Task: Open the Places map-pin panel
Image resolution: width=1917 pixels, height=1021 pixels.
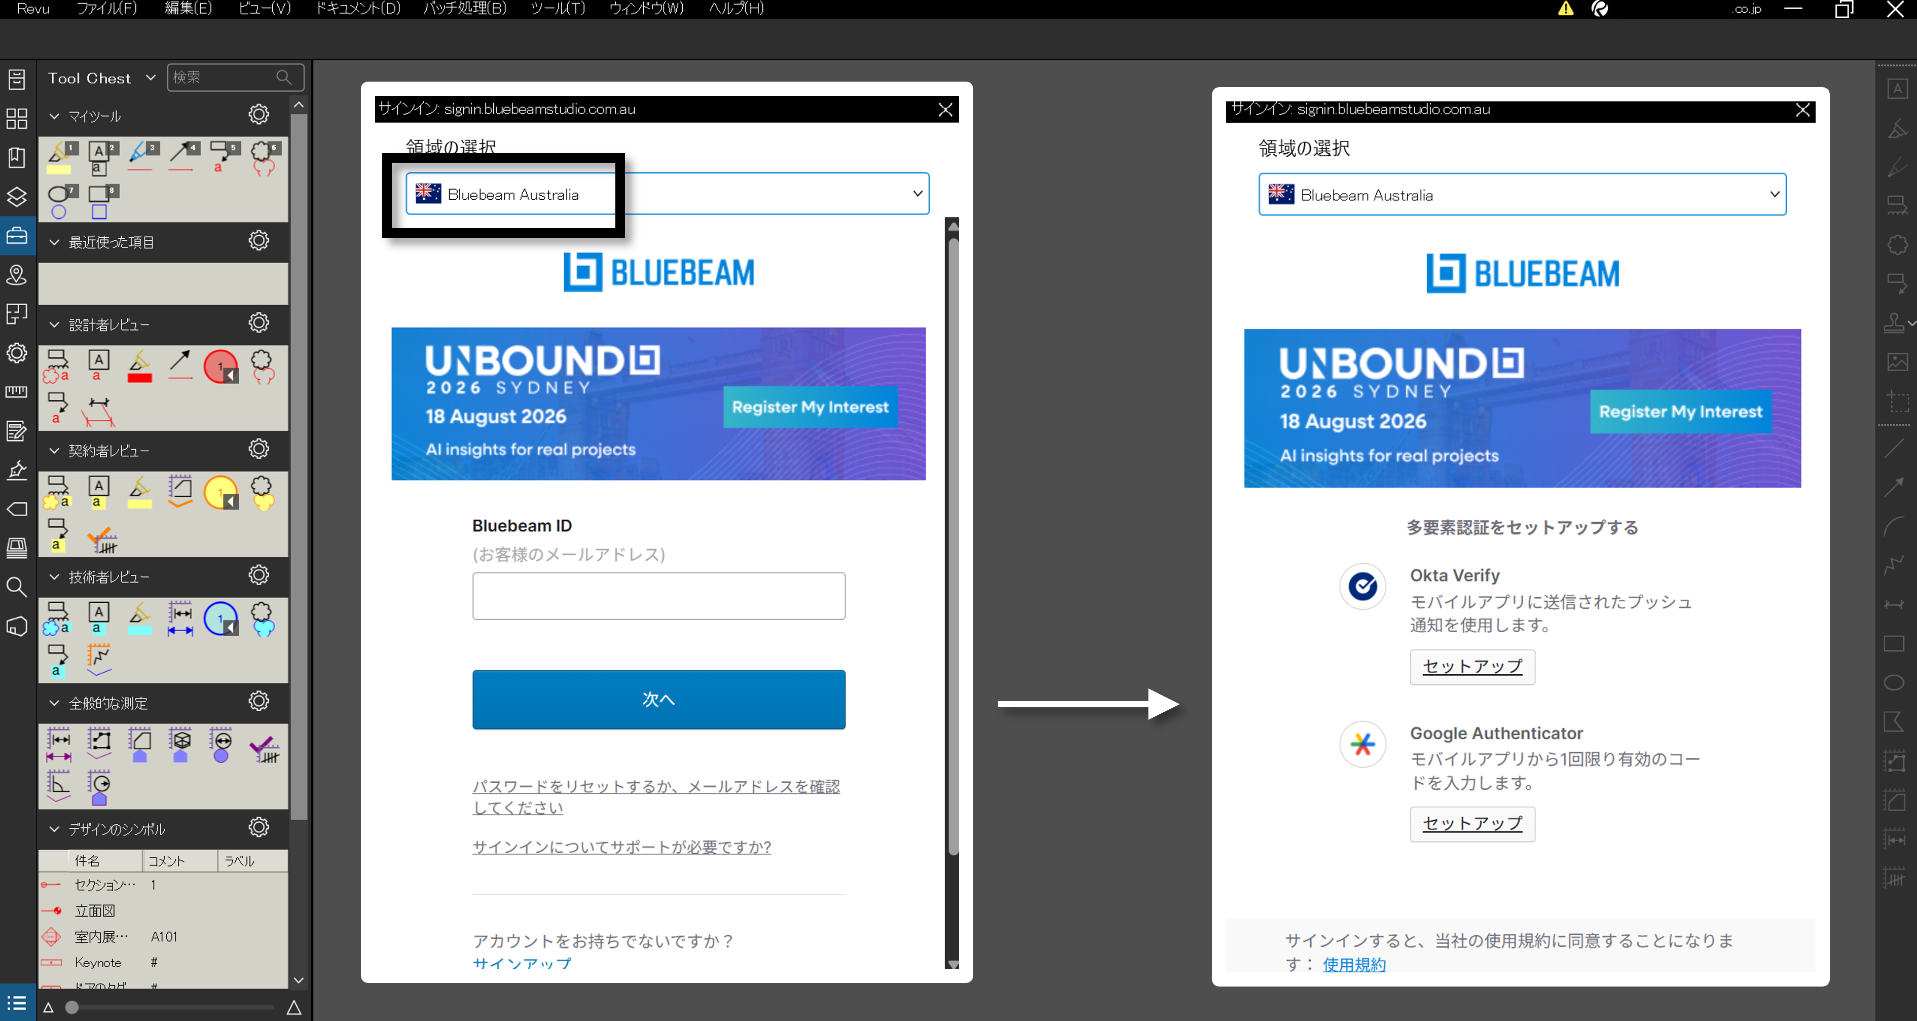Action: tap(16, 275)
